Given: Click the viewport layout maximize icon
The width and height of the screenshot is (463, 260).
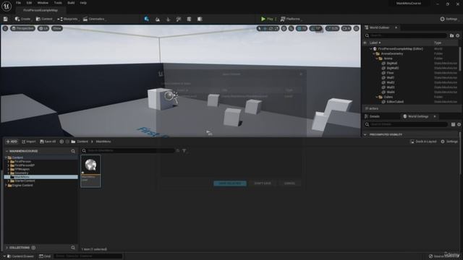Looking at the screenshot, I should tap(357, 29).
